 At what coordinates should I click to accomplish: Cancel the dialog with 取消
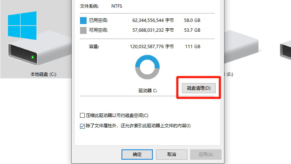171,154
